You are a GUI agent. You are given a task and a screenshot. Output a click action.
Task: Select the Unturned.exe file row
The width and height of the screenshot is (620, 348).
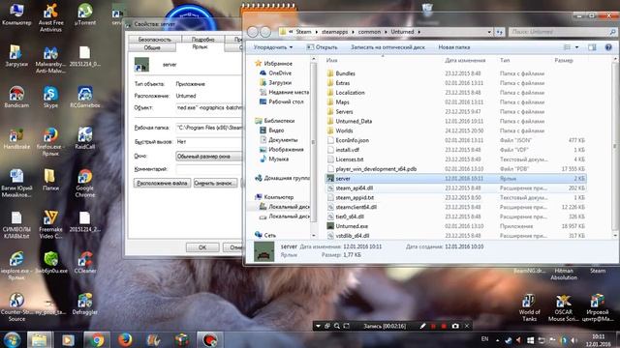(455, 226)
